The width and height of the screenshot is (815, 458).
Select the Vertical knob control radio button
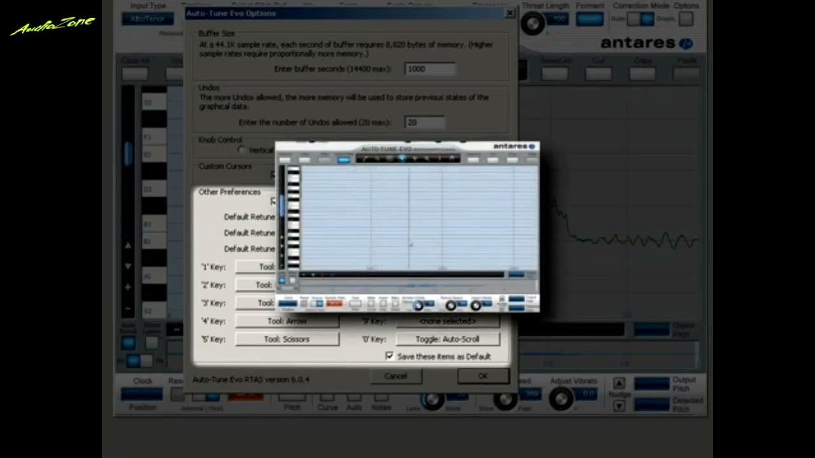241,150
